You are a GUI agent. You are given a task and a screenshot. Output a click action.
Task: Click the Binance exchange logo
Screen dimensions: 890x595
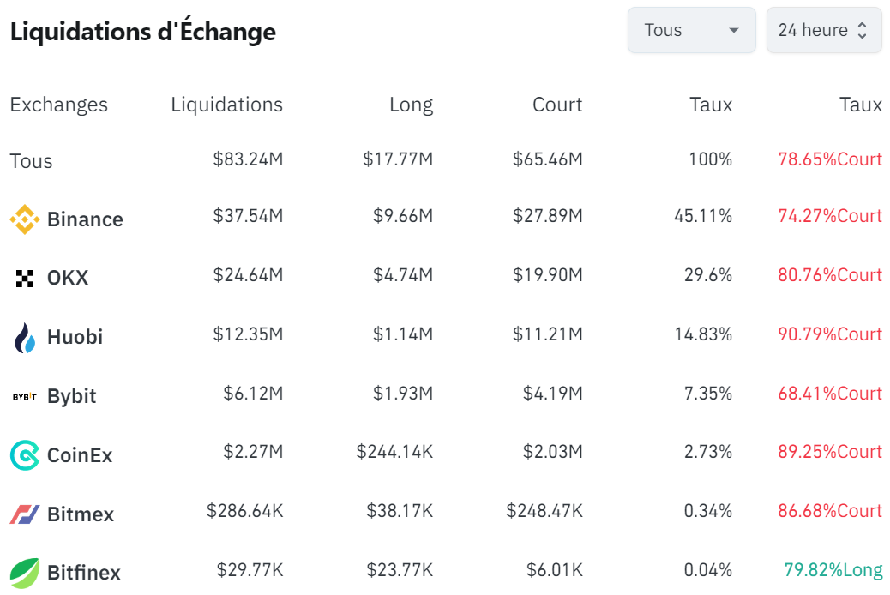click(23, 219)
